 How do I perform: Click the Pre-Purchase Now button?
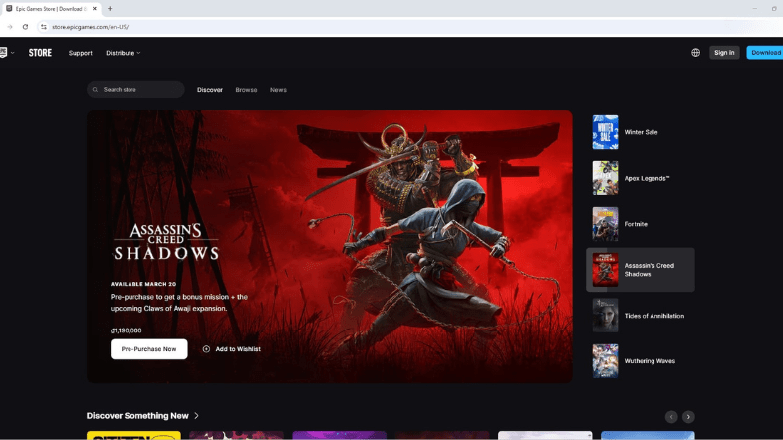tap(148, 349)
